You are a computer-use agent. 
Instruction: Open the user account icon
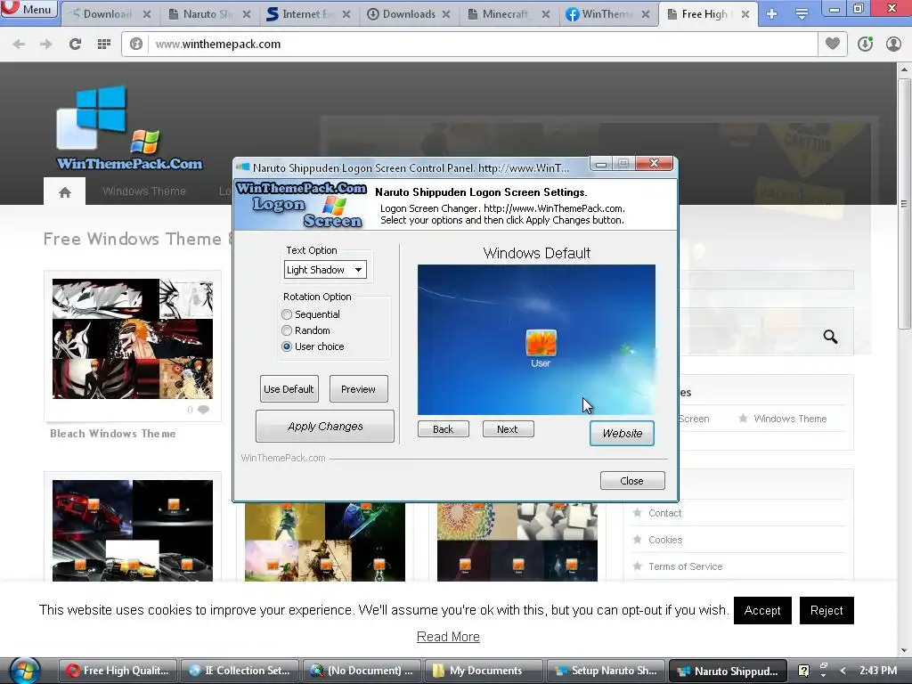(893, 44)
